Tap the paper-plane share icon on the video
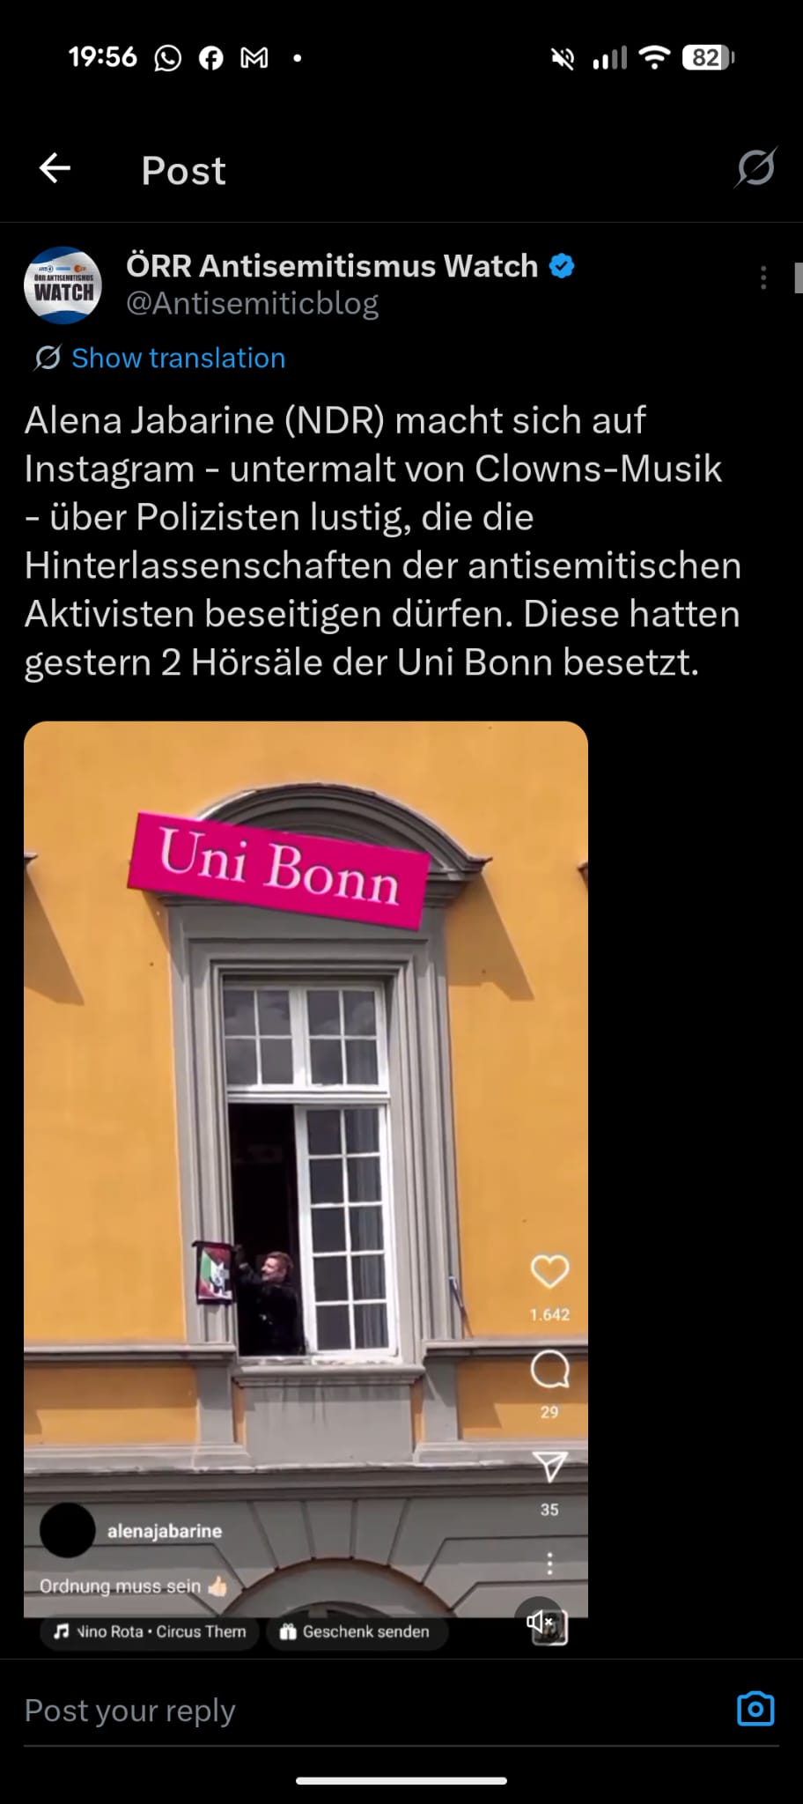The image size is (803, 1804). [549, 1466]
